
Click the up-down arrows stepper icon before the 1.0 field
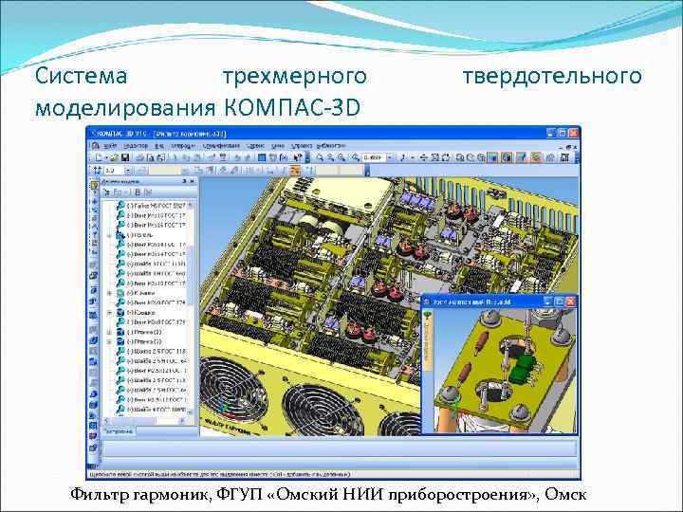98,171
